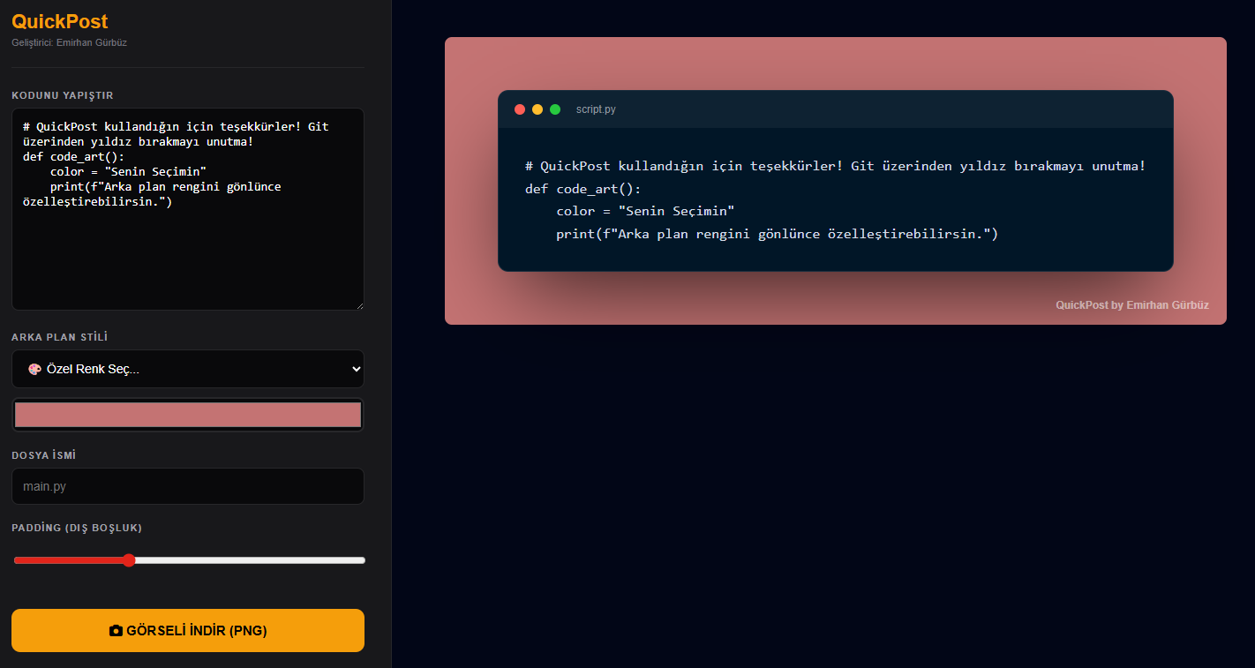Click 'Geliştirici: Emirhan Gürbüz' subtitle
The width and height of the screenshot is (1255, 668).
(x=70, y=42)
